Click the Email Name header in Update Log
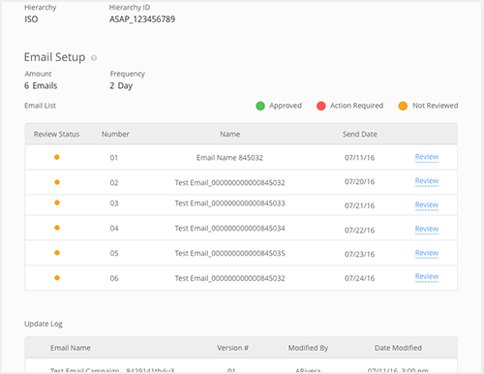The height and width of the screenshot is (374, 484). click(71, 348)
